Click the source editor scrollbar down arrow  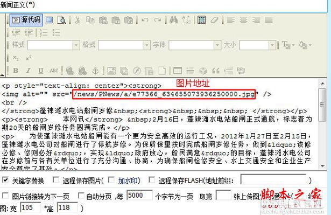(322, 166)
